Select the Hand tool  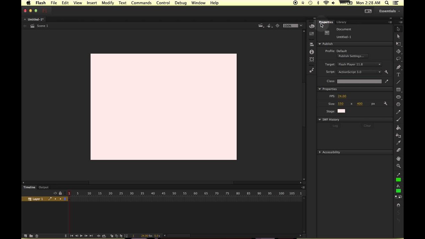coord(398,158)
